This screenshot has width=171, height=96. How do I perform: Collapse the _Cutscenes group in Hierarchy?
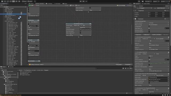5,11
